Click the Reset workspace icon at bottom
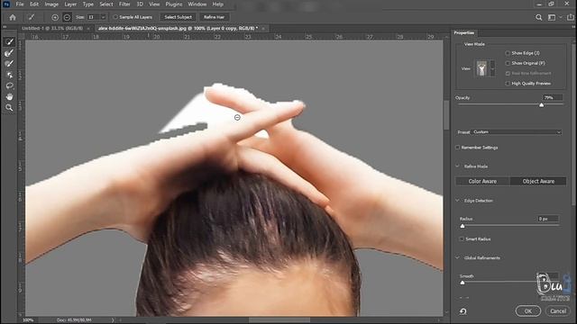Viewport: 577px width, 324px height. click(x=463, y=311)
